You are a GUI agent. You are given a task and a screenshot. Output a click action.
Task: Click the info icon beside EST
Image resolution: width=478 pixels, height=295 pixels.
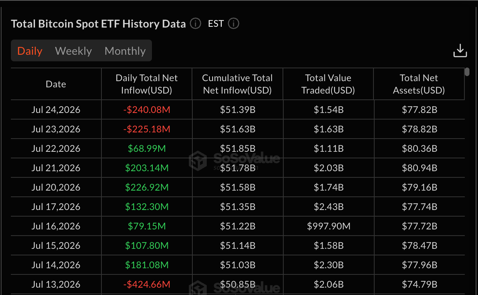click(x=234, y=24)
